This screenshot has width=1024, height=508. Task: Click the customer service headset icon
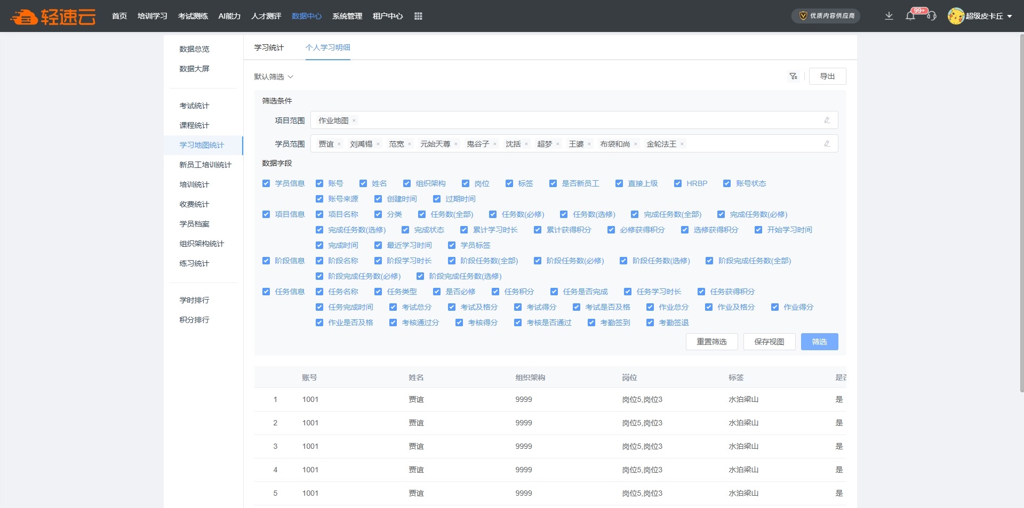[931, 16]
